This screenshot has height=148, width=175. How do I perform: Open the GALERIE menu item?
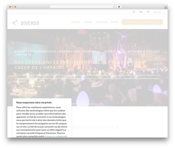pos(88,22)
